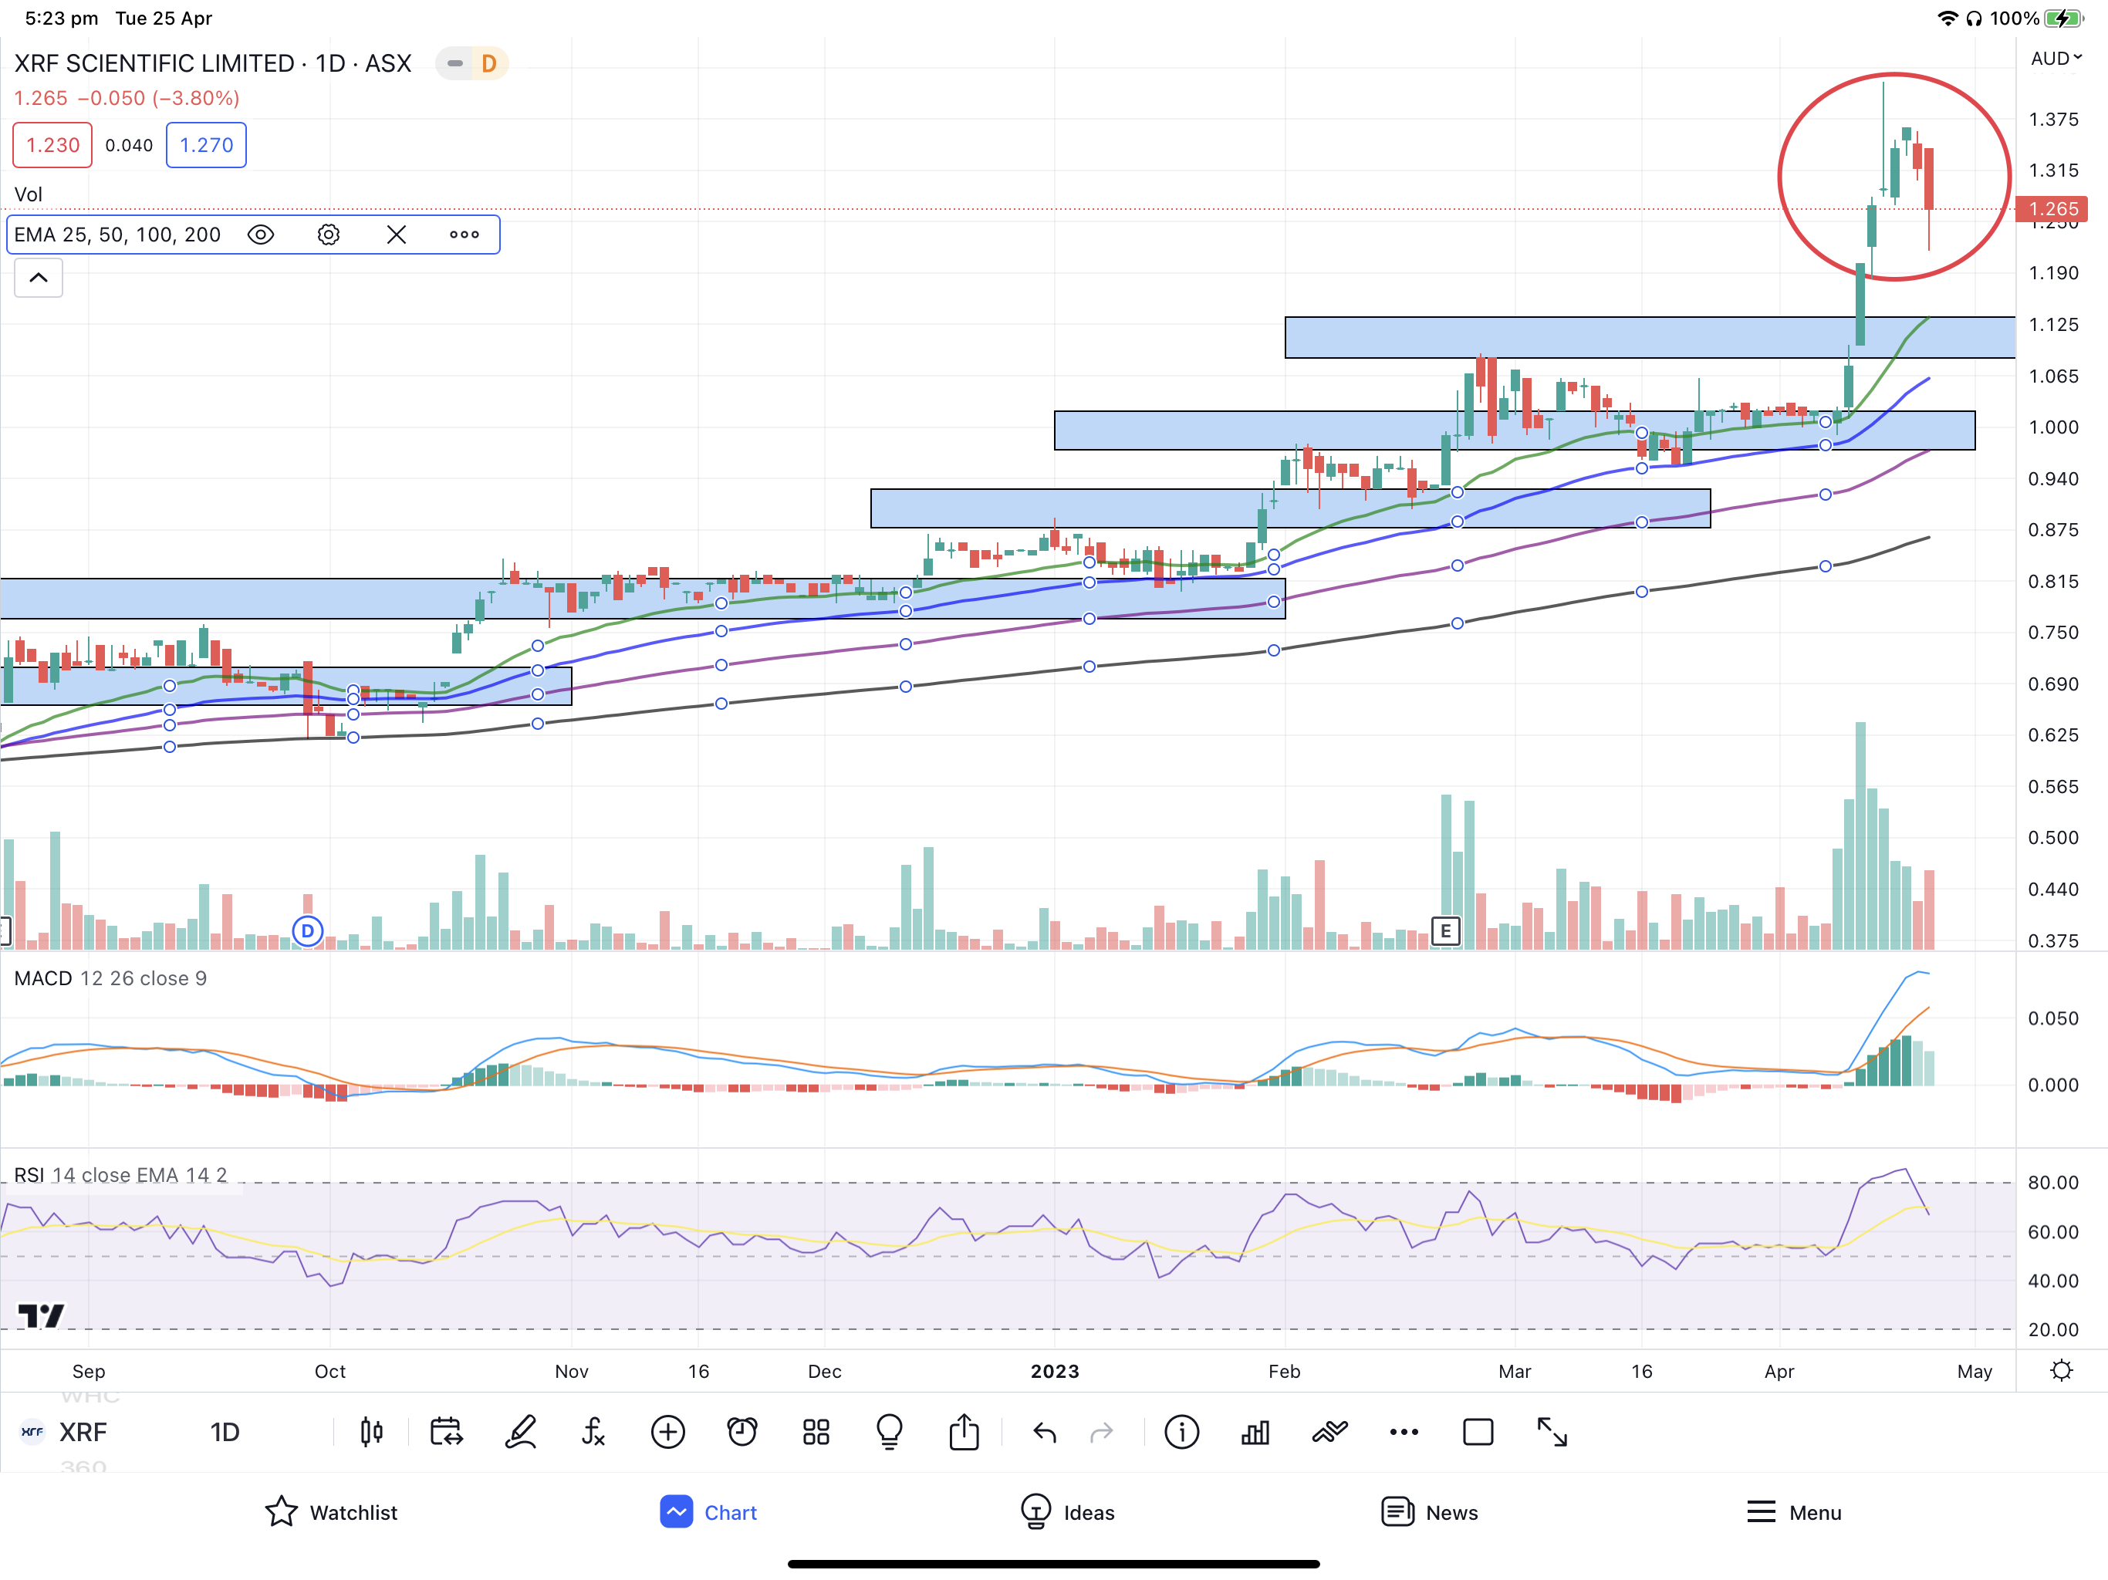Open the 1D timeframe selector

[225, 1431]
